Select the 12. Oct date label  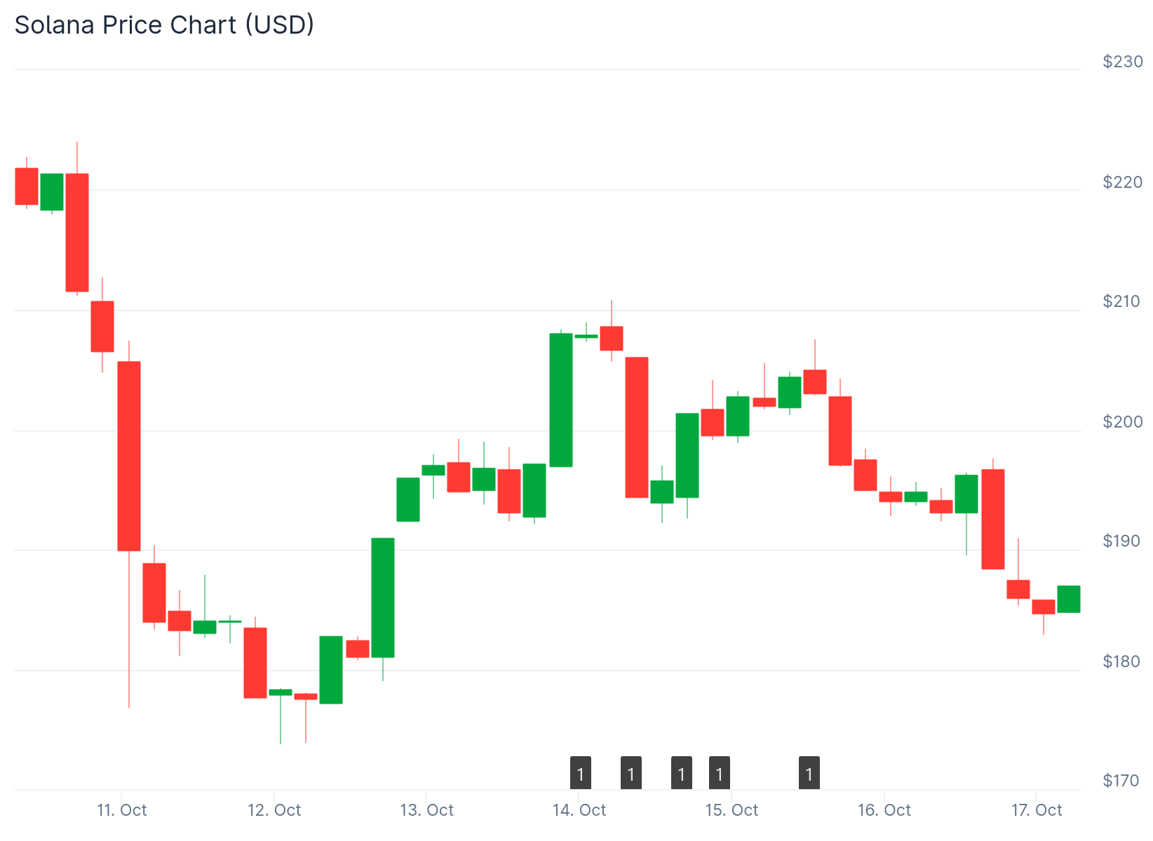click(x=274, y=810)
